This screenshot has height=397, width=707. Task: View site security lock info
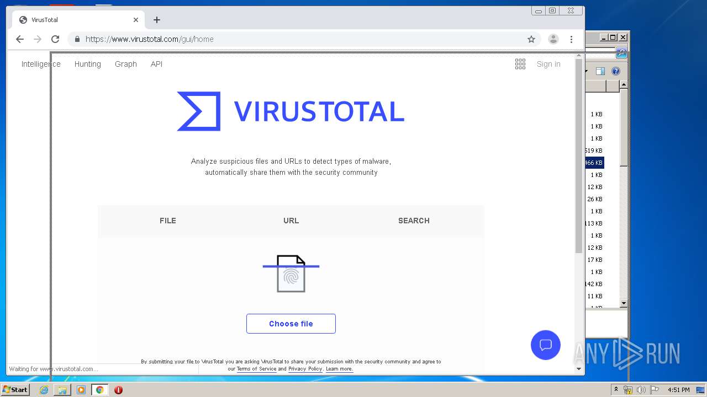(77, 39)
